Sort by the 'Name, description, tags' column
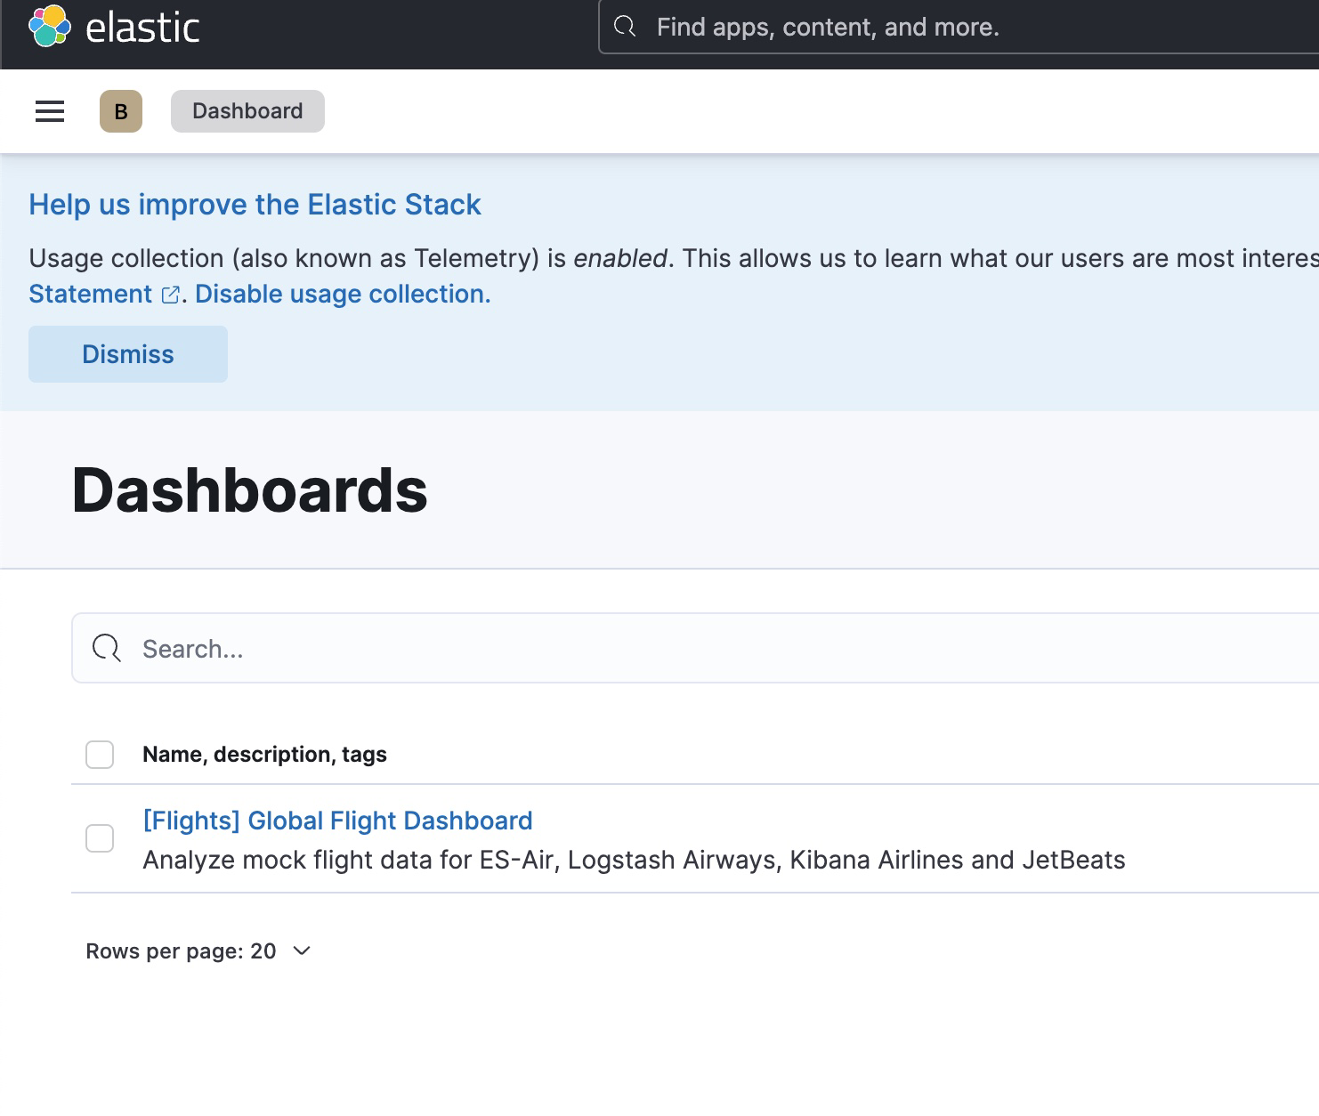This screenshot has height=1116, width=1319. (x=263, y=754)
